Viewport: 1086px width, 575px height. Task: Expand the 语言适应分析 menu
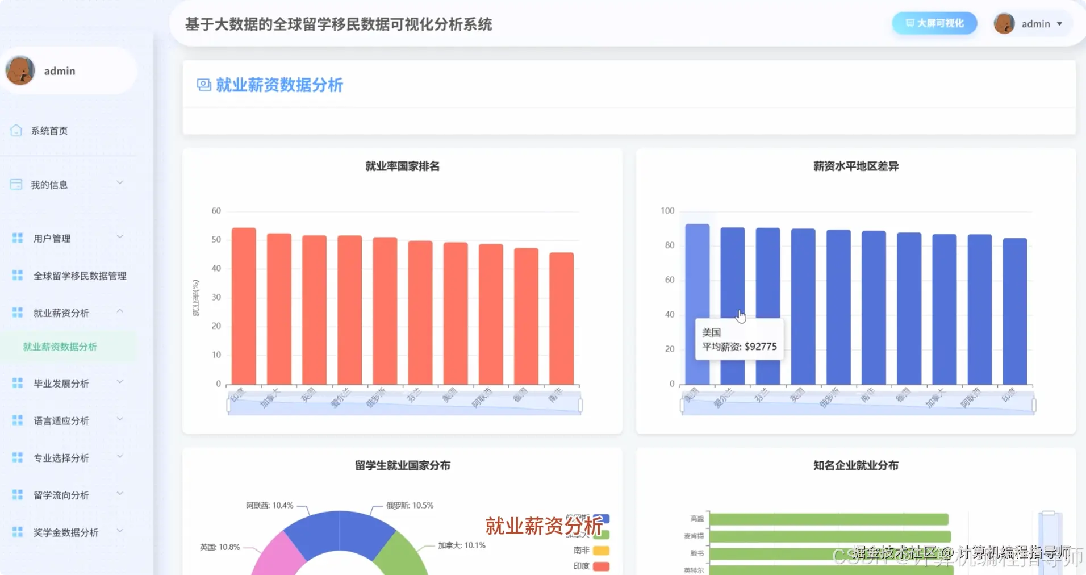point(60,420)
